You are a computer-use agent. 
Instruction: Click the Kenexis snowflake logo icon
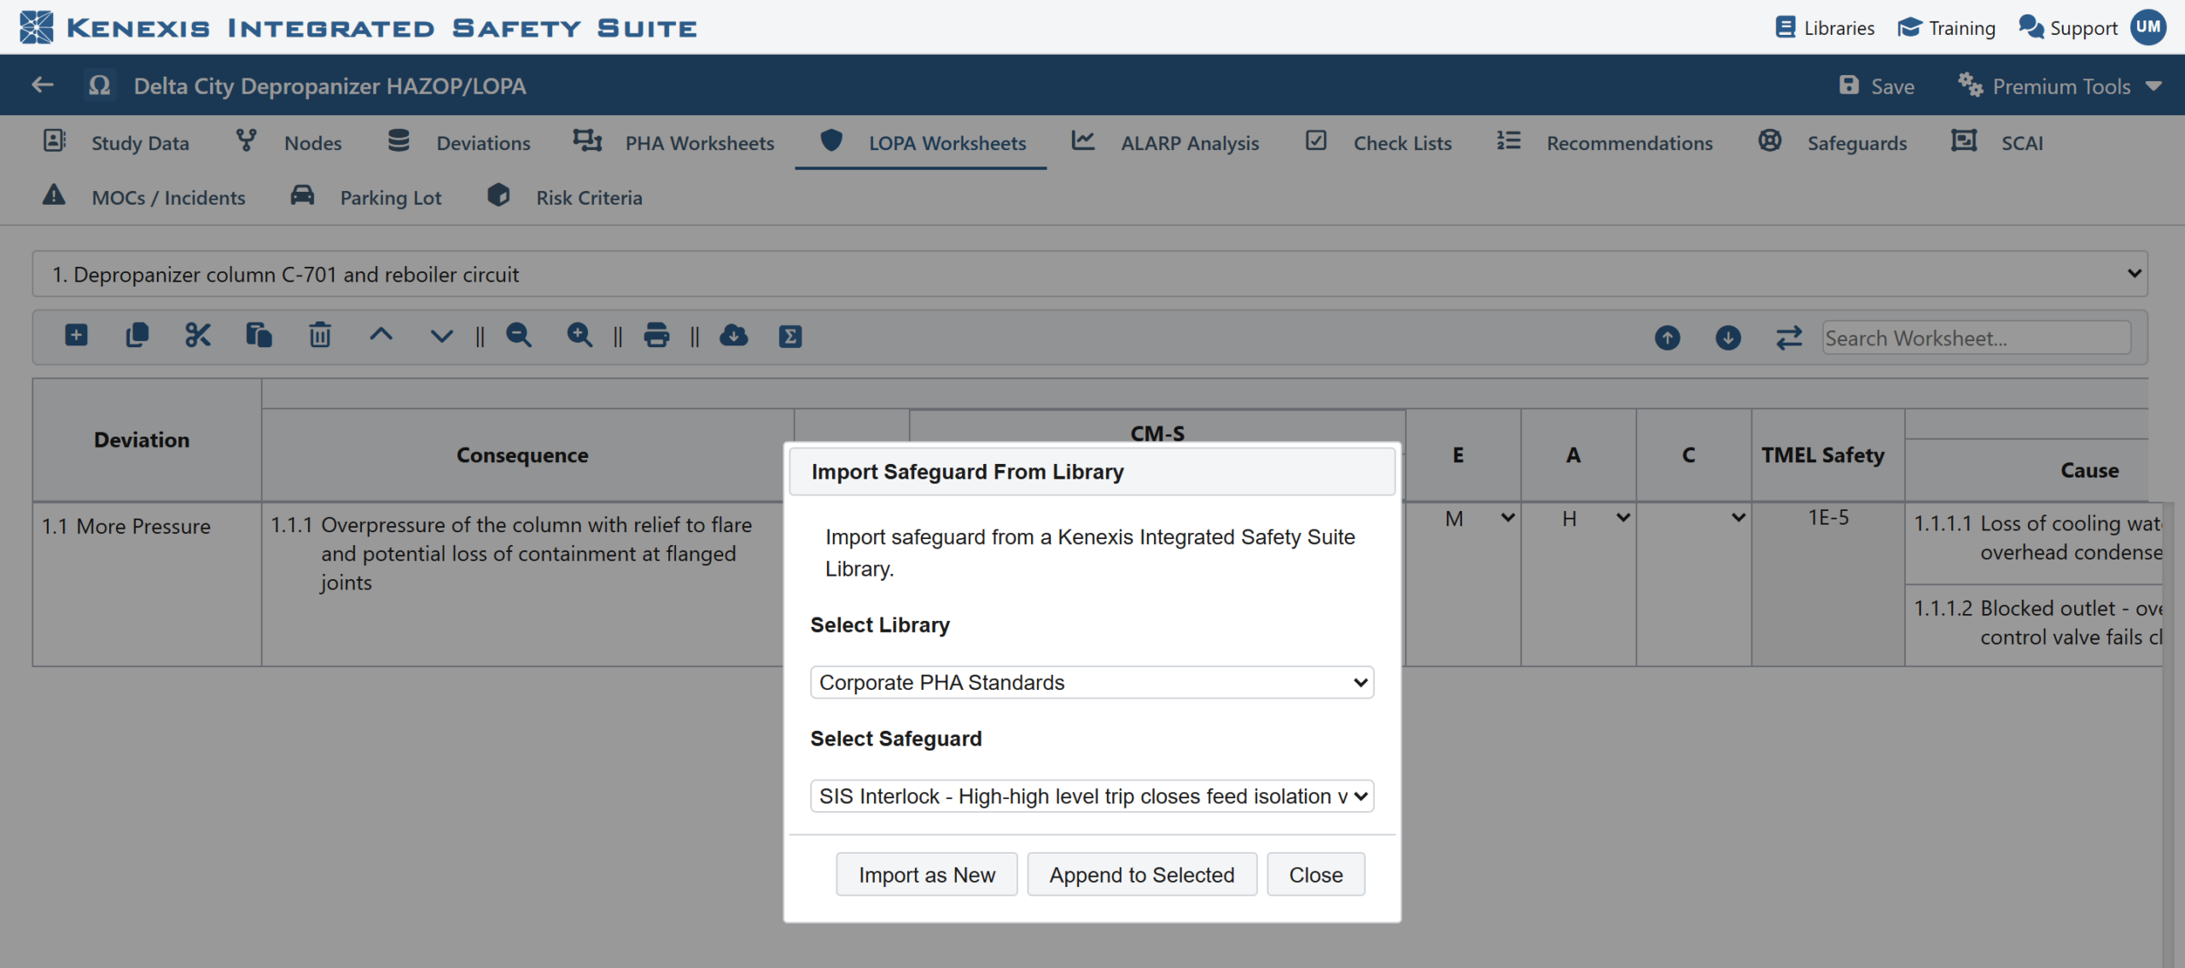pos(37,27)
